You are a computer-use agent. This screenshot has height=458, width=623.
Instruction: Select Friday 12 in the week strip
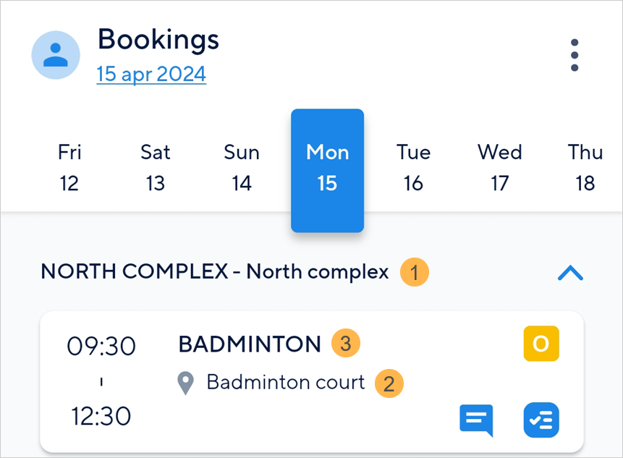69,168
